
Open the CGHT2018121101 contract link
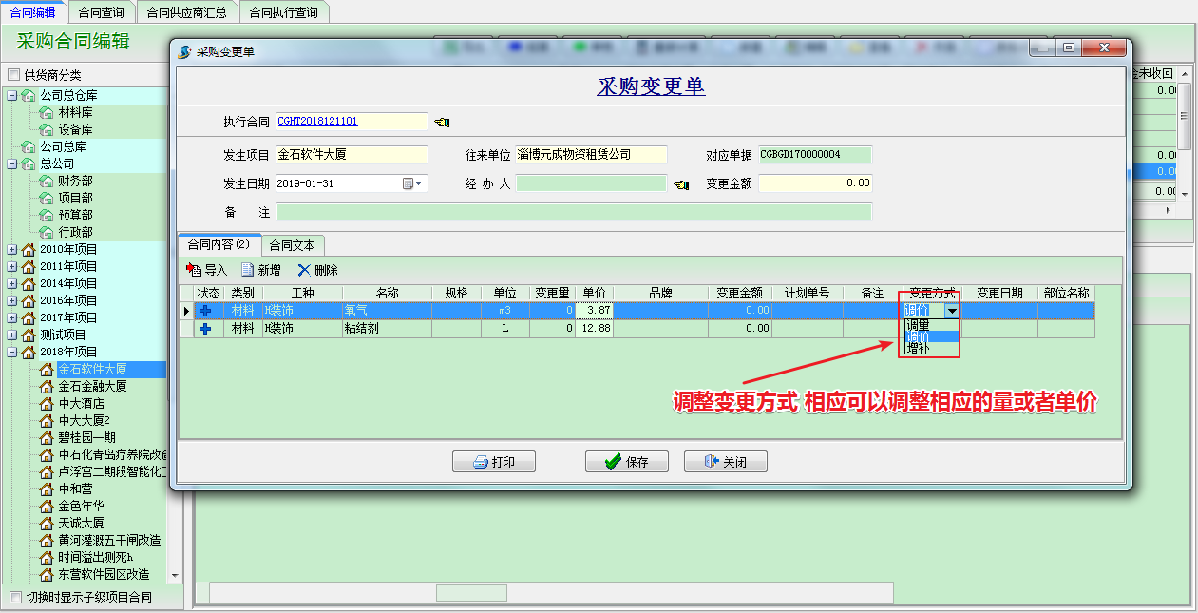tap(318, 122)
